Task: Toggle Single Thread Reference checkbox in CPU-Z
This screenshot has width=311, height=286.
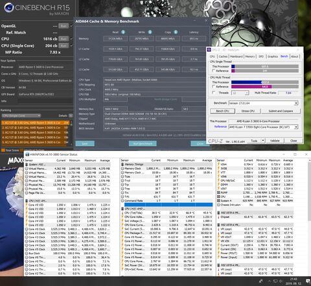Action: (214, 71)
